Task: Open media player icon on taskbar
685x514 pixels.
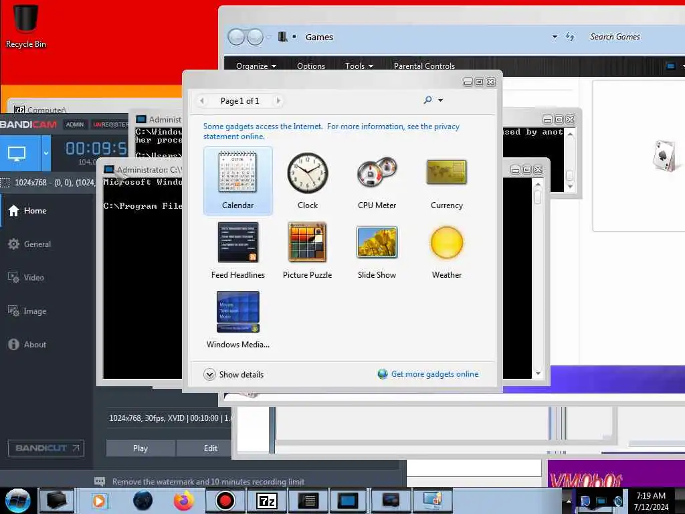Action: point(100,501)
